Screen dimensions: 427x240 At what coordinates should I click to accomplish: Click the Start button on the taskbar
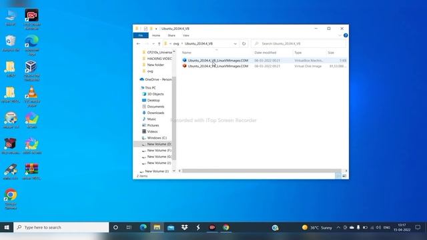7,227
